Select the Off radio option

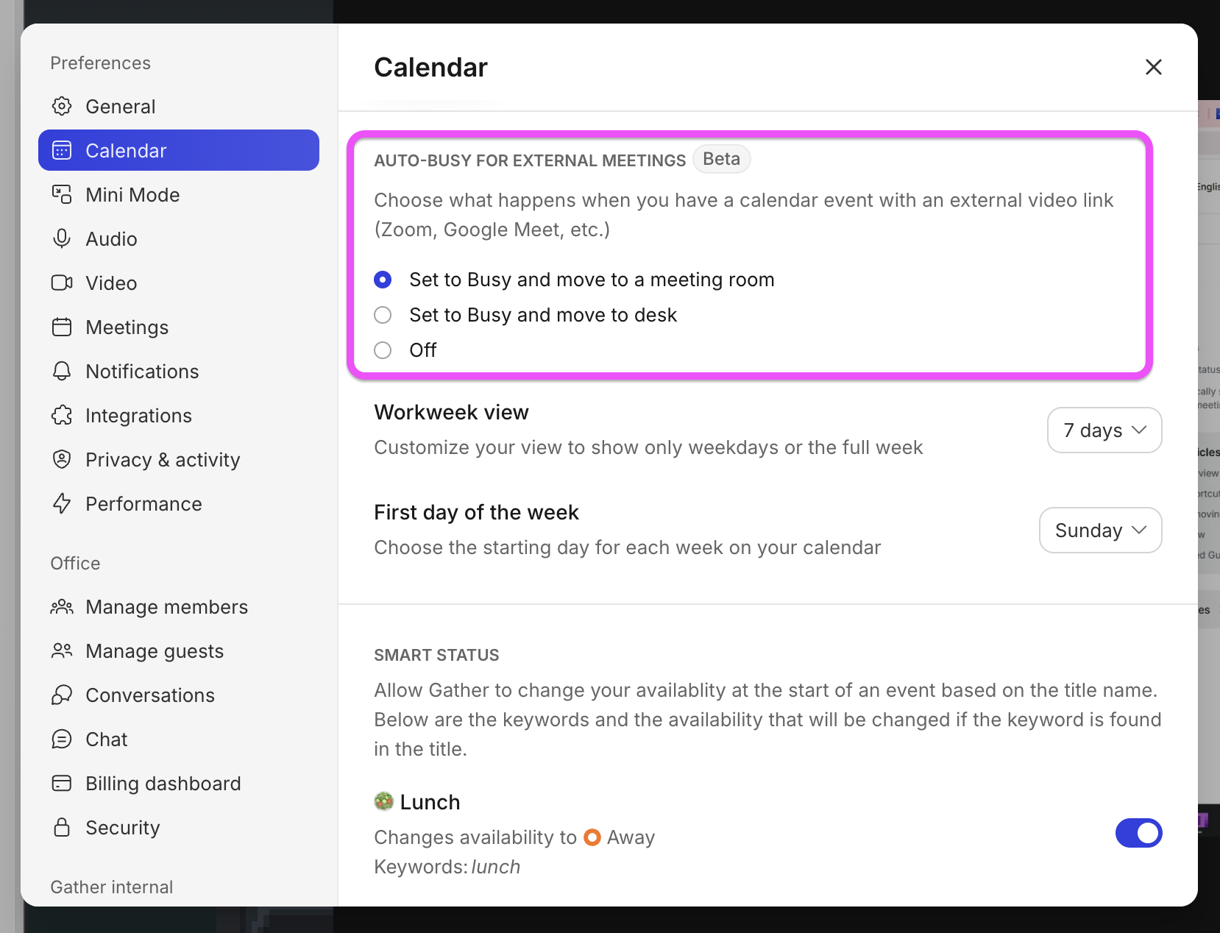[383, 350]
